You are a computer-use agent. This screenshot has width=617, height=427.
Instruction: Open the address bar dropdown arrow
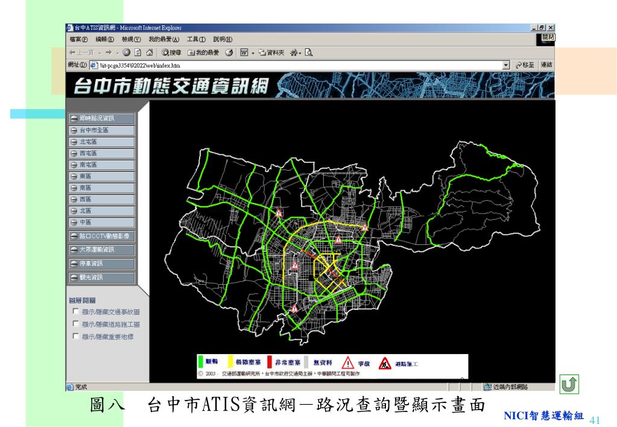pyautogui.click(x=506, y=65)
